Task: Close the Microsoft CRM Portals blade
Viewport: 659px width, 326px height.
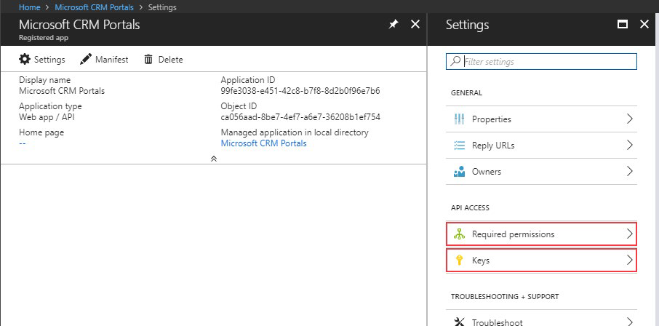Action: tap(415, 25)
